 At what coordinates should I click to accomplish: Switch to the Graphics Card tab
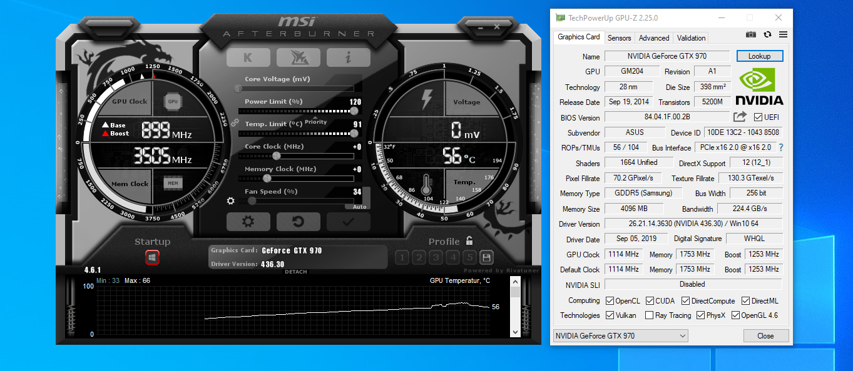click(x=579, y=37)
